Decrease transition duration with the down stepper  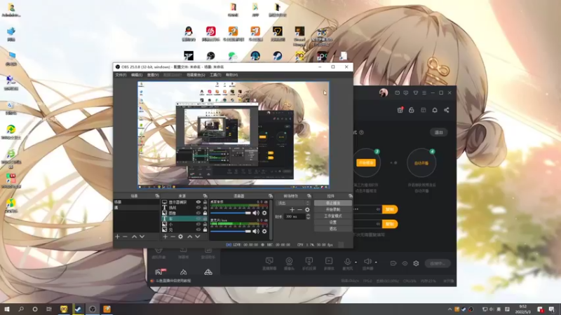click(308, 218)
